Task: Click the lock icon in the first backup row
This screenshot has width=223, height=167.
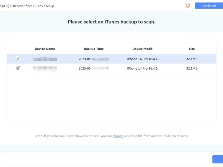Action: pos(18,59)
